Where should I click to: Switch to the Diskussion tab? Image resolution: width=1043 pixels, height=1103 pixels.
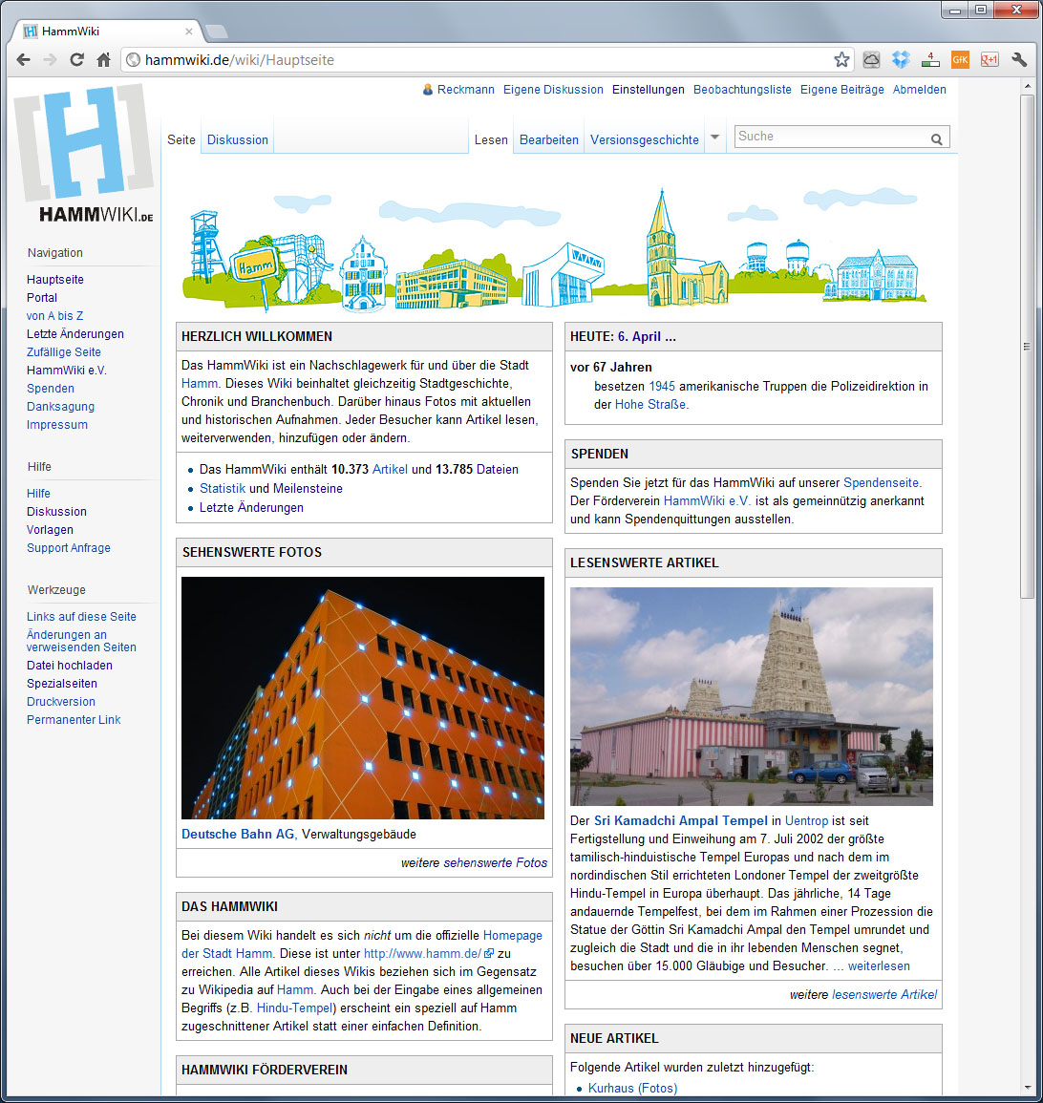coord(238,139)
